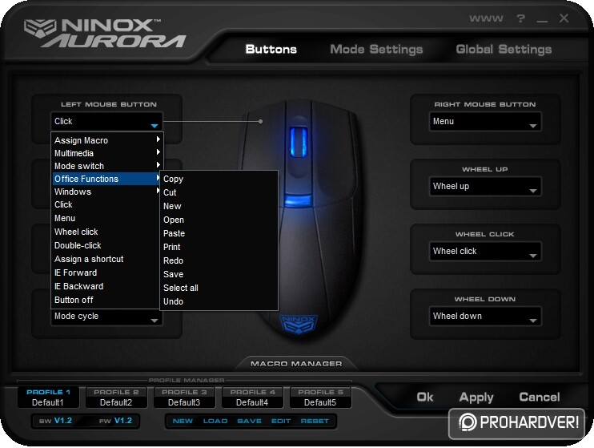The image size is (594, 448).
Task: Select Select all in submenu
Action: coord(219,289)
